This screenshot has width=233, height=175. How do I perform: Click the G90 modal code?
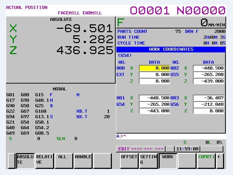click(10, 106)
